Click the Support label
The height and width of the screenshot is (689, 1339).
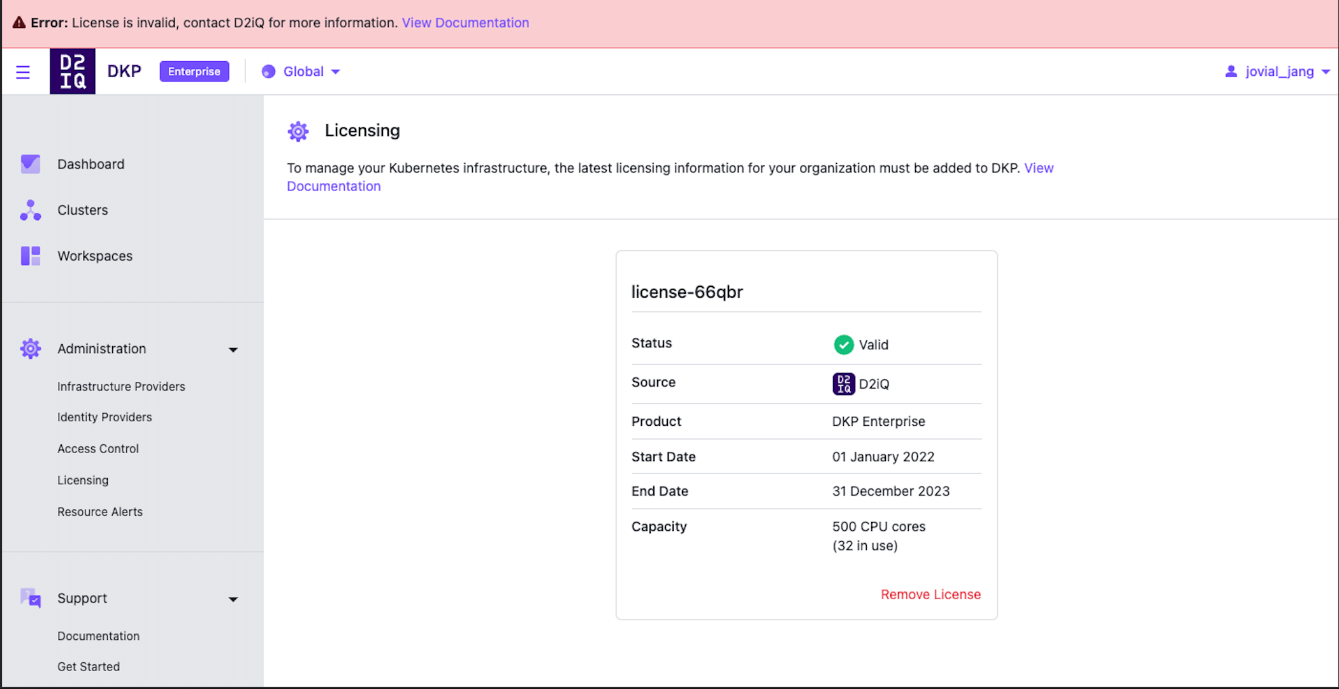[82, 598]
